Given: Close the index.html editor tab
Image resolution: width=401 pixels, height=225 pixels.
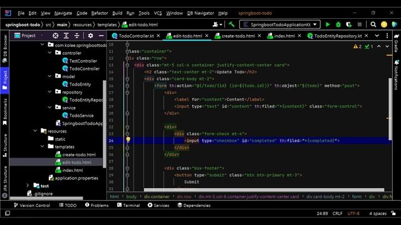Looking at the screenshot, I should click(299, 36).
